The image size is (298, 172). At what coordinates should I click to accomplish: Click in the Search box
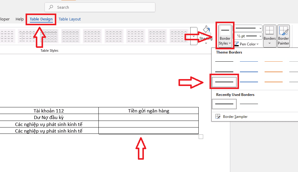tap(100, 7)
